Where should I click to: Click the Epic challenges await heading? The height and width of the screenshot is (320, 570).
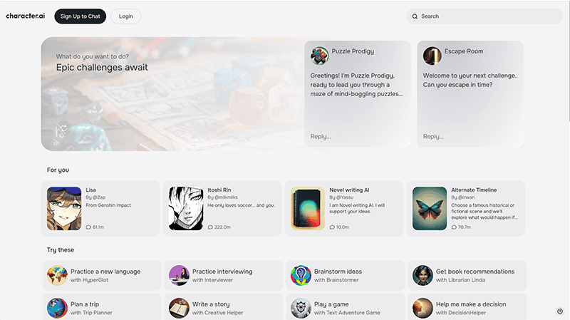pyautogui.click(x=102, y=67)
